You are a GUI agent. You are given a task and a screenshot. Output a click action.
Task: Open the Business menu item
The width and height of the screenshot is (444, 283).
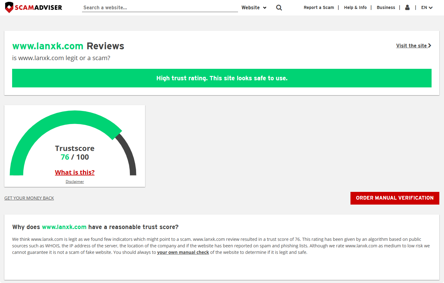[x=386, y=7]
